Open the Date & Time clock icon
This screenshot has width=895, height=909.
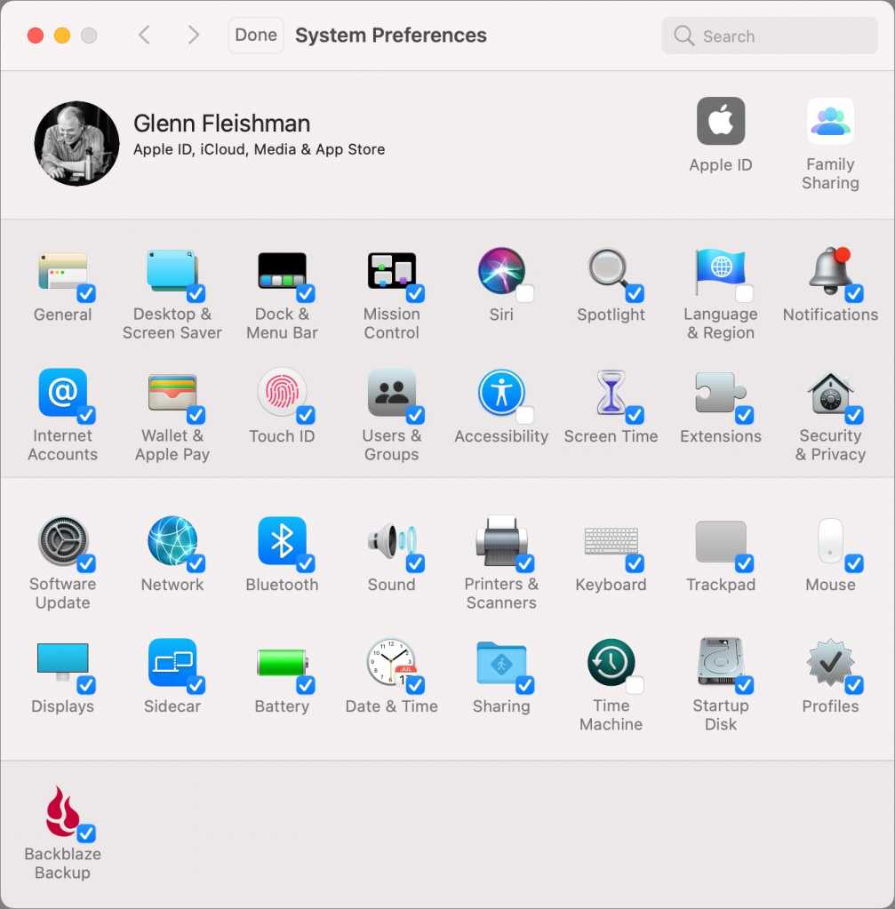coord(392,663)
